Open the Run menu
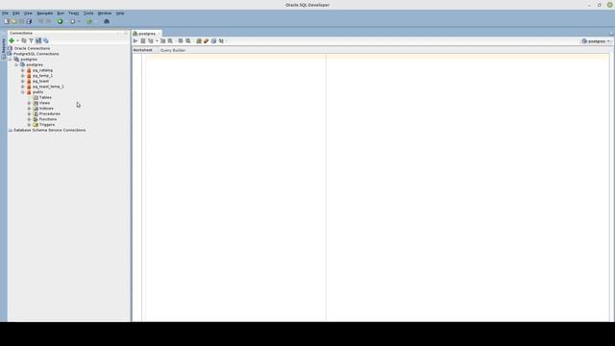This screenshot has height=346, width=615. click(x=61, y=12)
